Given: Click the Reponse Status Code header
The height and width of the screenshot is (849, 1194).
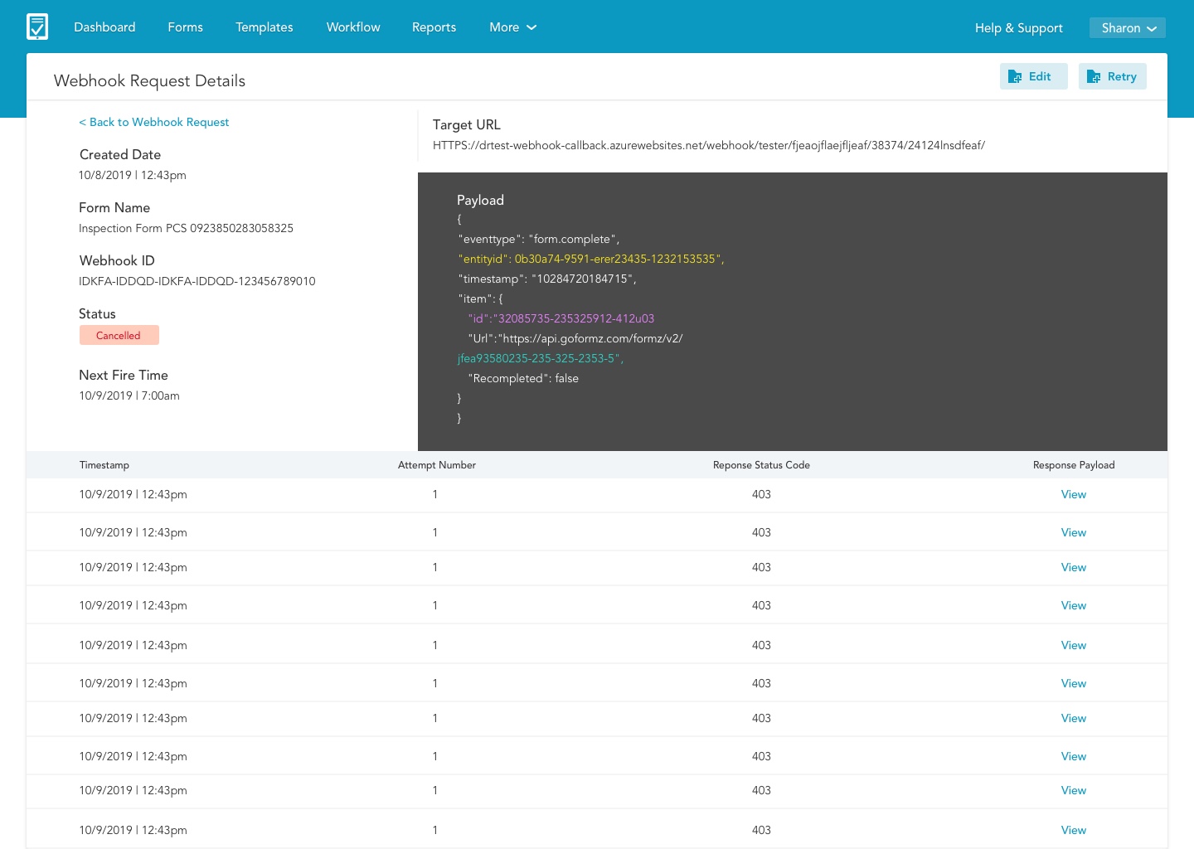Looking at the screenshot, I should coord(760,465).
